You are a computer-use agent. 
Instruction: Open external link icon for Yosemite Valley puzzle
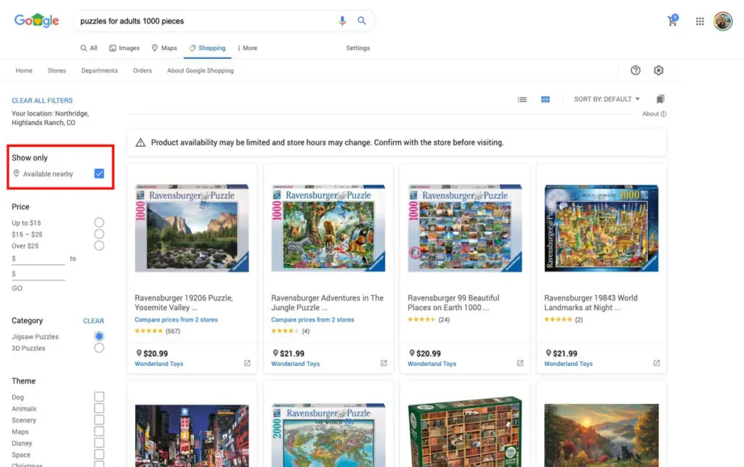(247, 363)
